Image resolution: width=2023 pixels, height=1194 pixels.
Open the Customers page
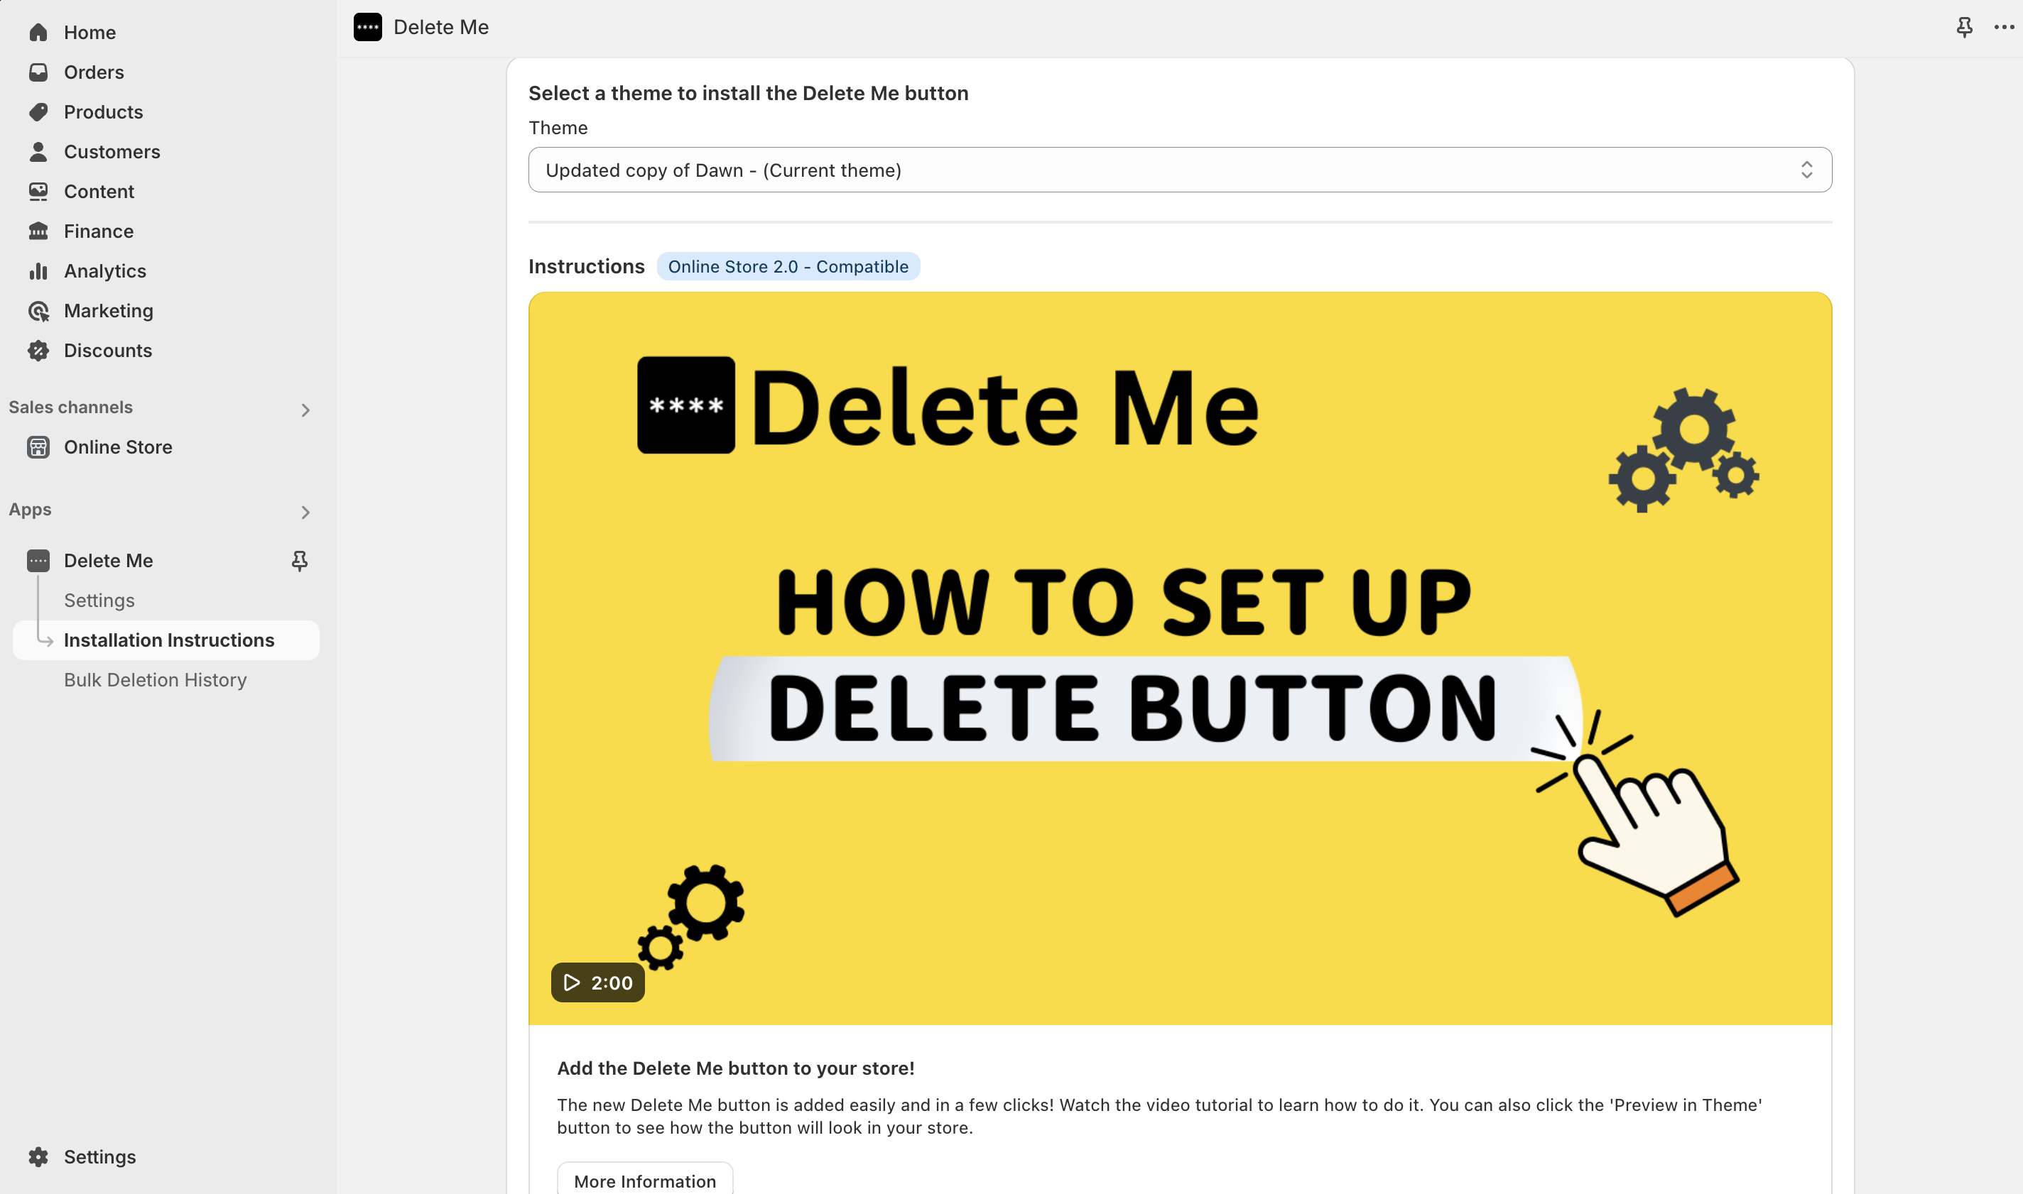point(112,151)
